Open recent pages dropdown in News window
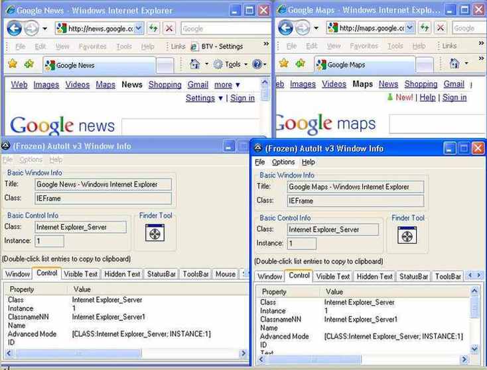 coord(45,29)
